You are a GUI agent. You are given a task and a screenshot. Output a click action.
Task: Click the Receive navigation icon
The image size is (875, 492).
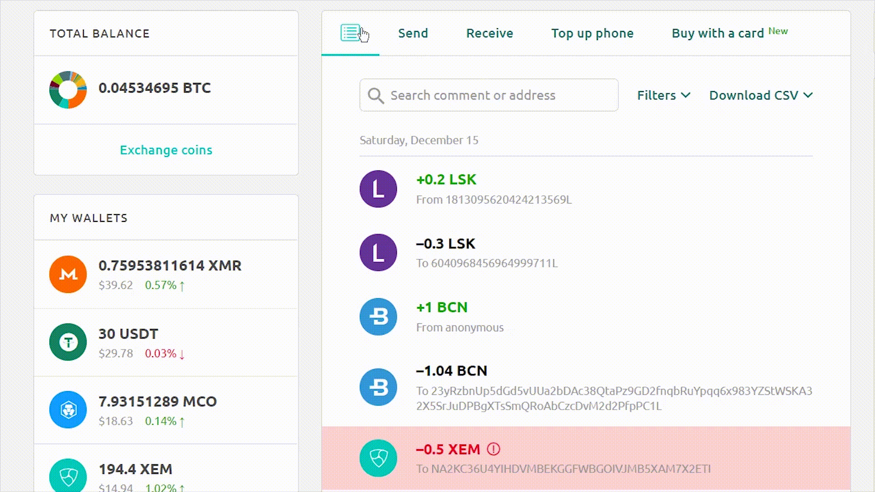pos(490,32)
